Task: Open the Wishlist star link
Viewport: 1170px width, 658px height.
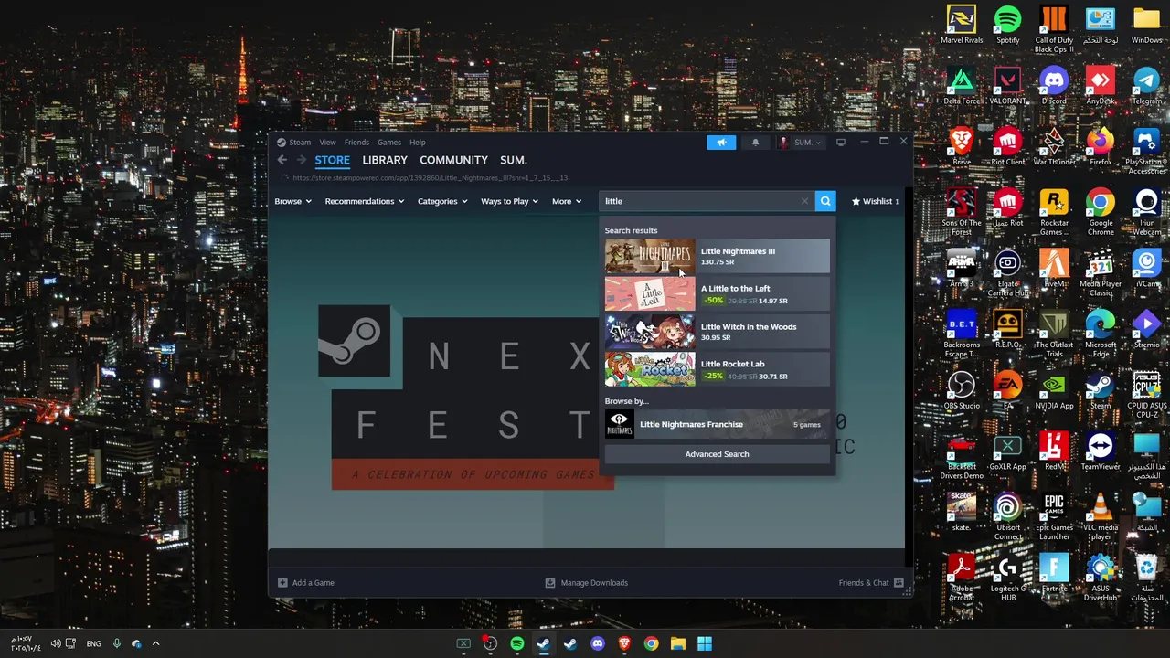Action: [x=875, y=201]
